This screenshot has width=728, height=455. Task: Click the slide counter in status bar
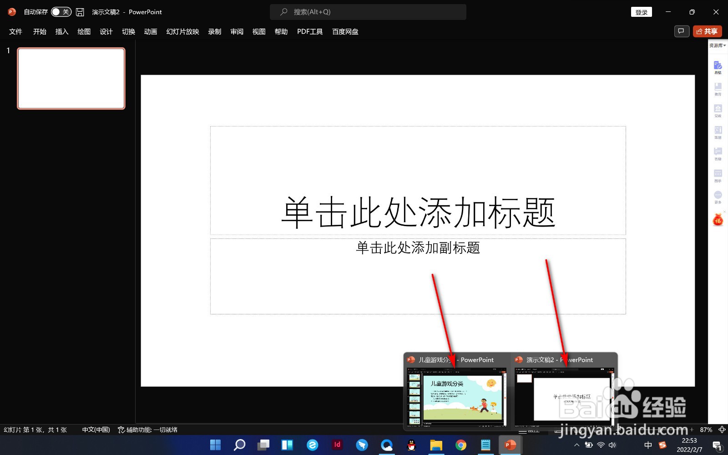[35, 430]
